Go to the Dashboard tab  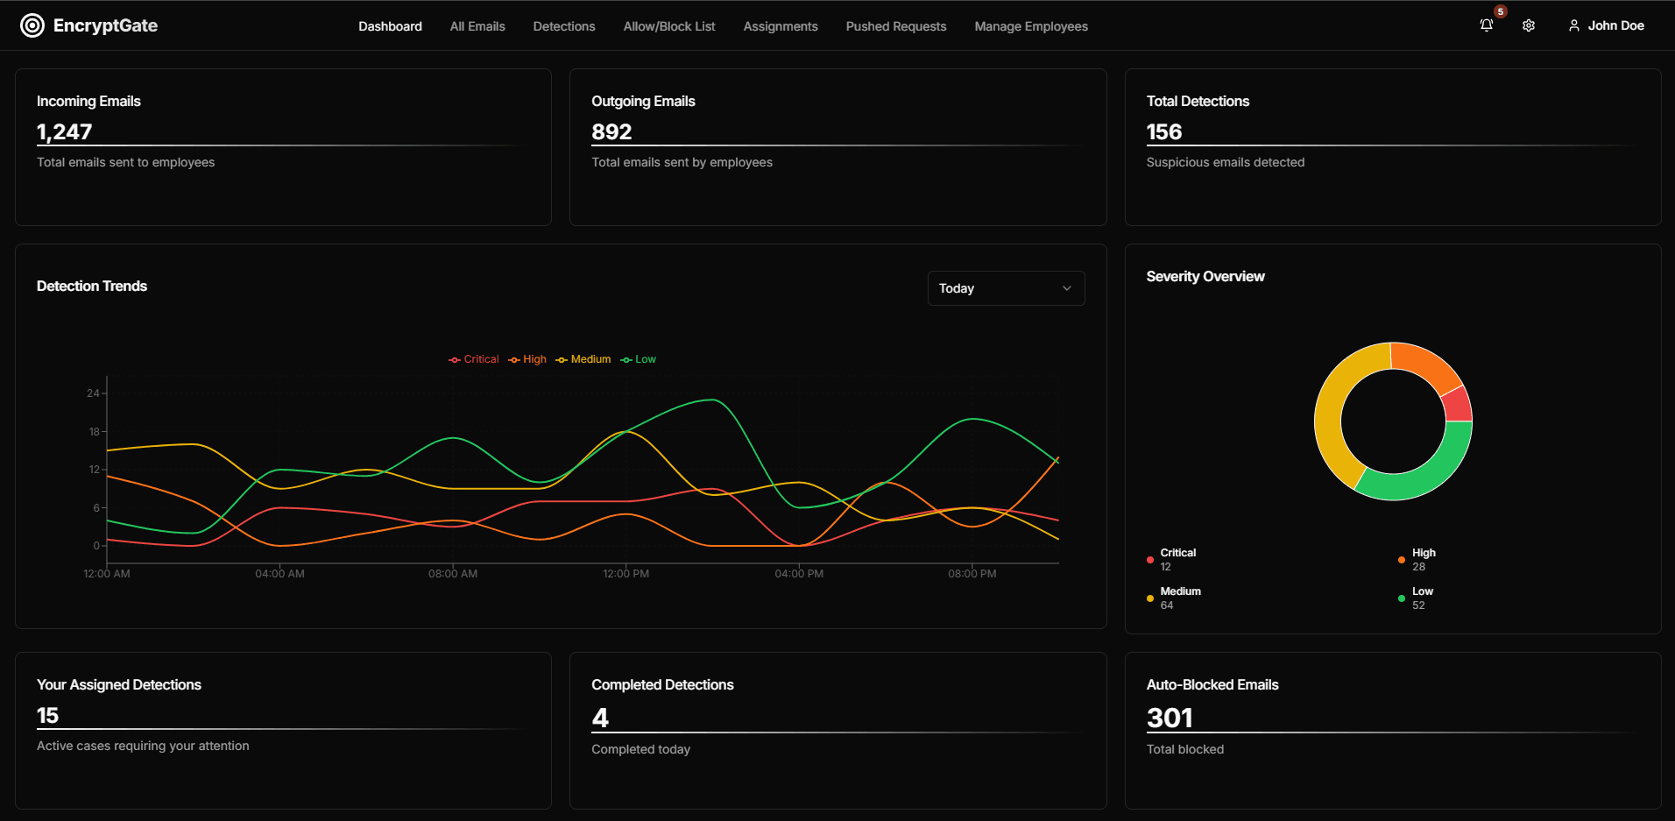(390, 26)
